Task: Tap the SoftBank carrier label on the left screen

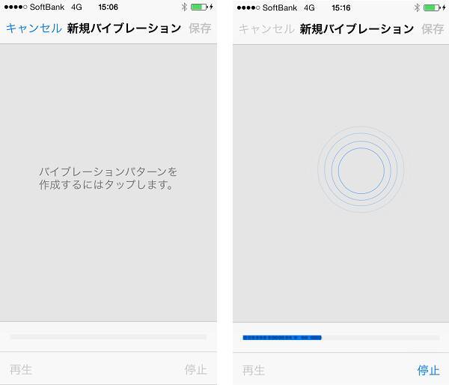Action: (x=47, y=7)
